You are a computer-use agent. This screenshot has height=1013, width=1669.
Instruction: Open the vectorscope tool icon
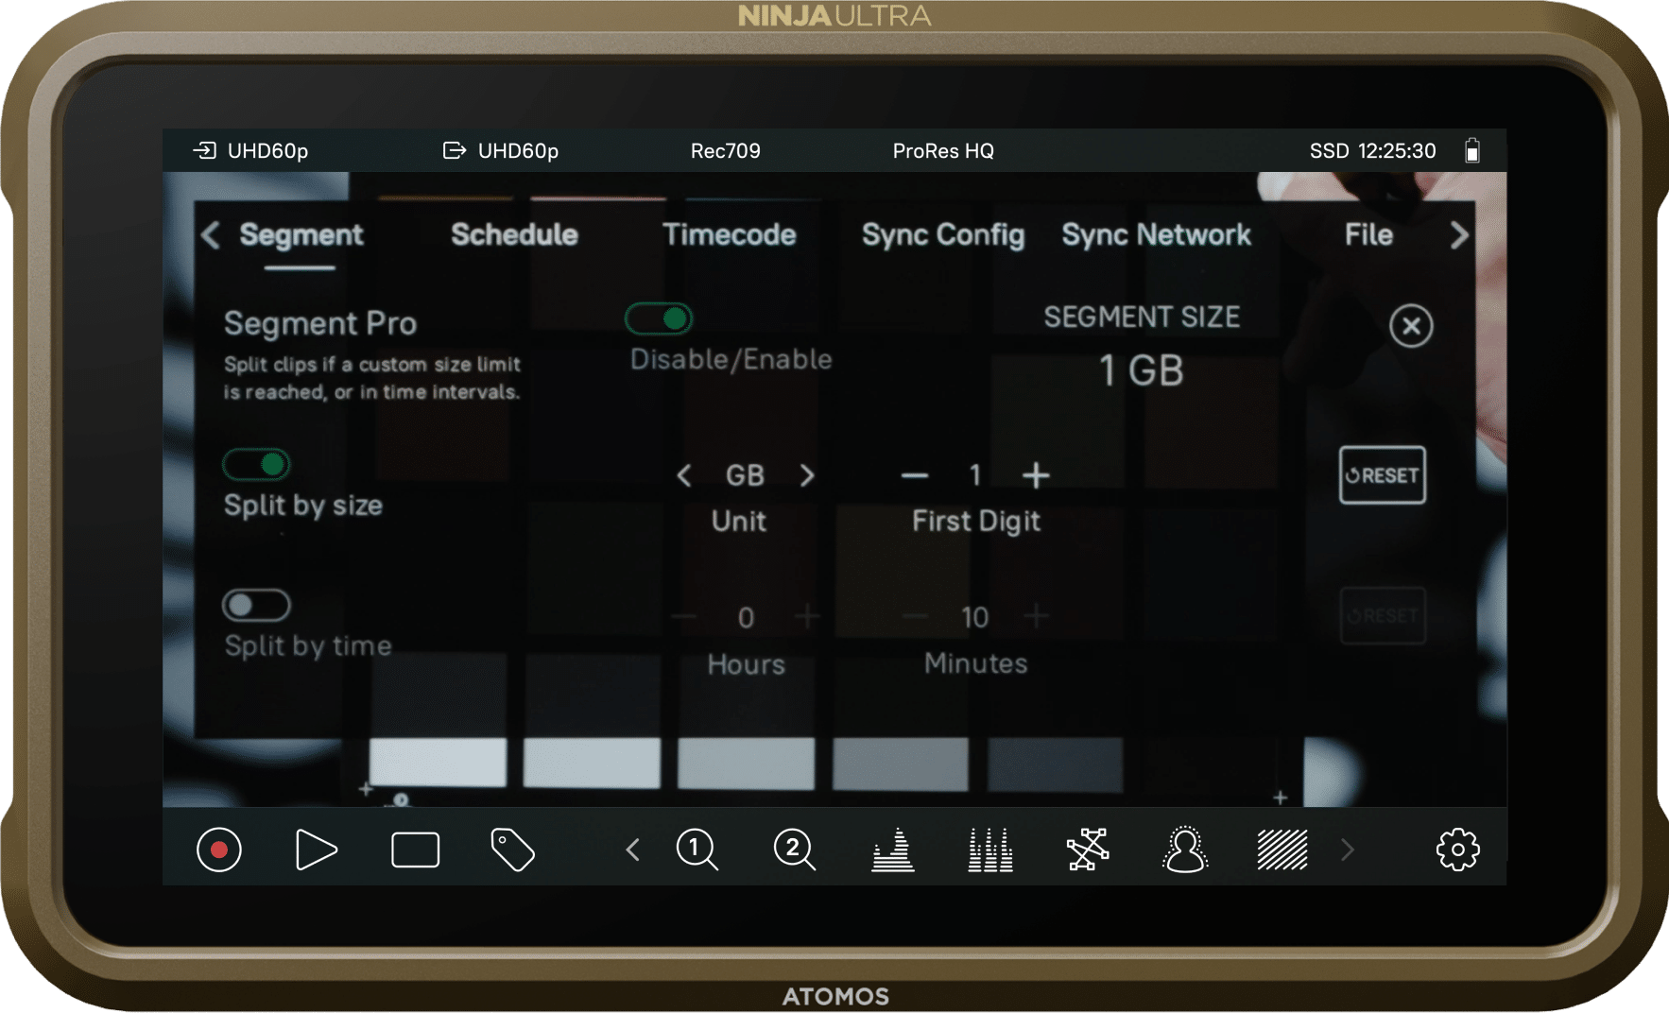pyautogui.click(x=1088, y=850)
